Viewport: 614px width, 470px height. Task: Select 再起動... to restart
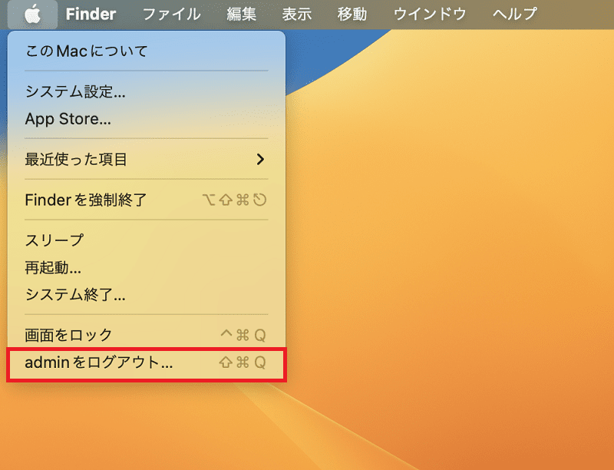click(x=147, y=267)
